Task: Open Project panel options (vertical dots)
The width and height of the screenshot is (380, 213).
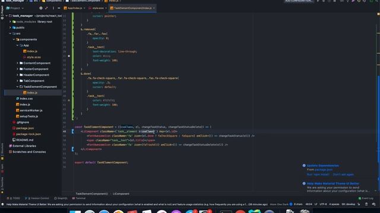Action: coord(53,8)
